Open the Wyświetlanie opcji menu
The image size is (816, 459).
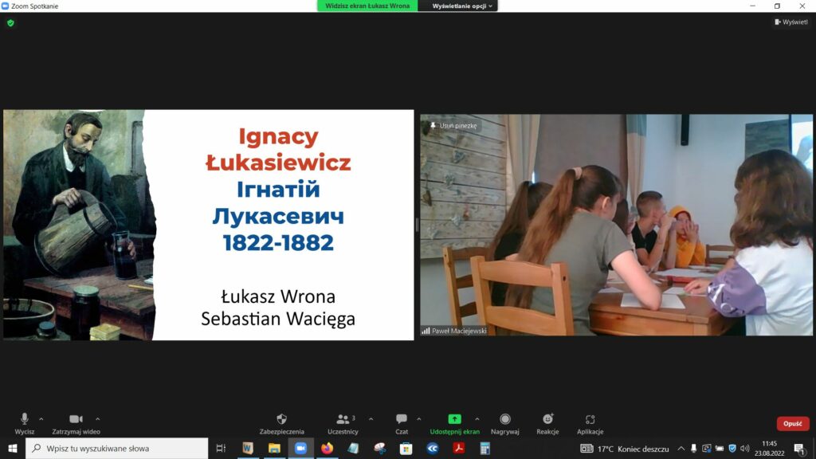(463, 6)
